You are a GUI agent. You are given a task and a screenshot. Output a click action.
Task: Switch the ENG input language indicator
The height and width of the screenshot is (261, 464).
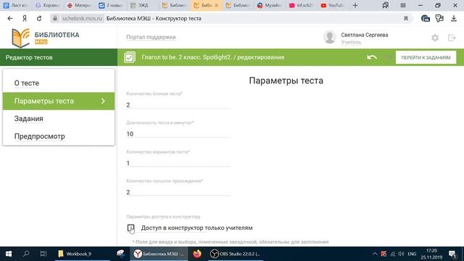pos(412,254)
